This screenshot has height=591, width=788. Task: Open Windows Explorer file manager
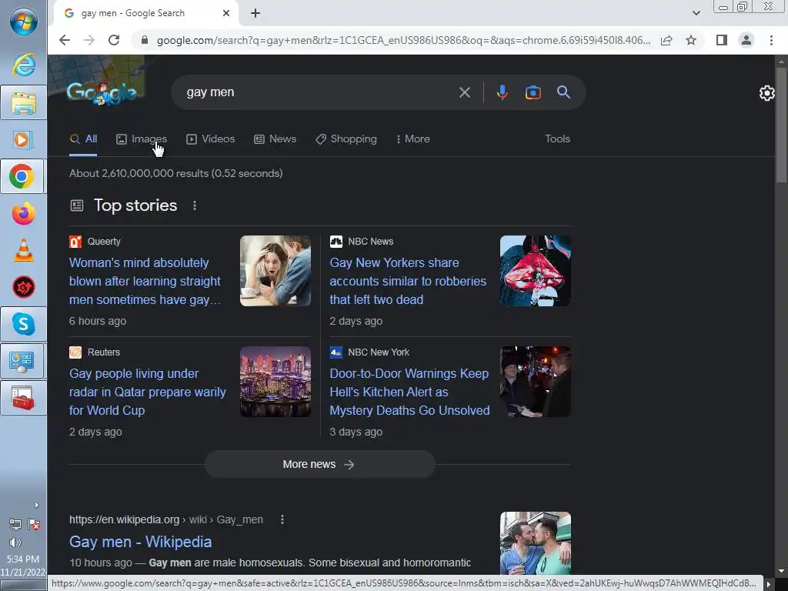[24, 102]
